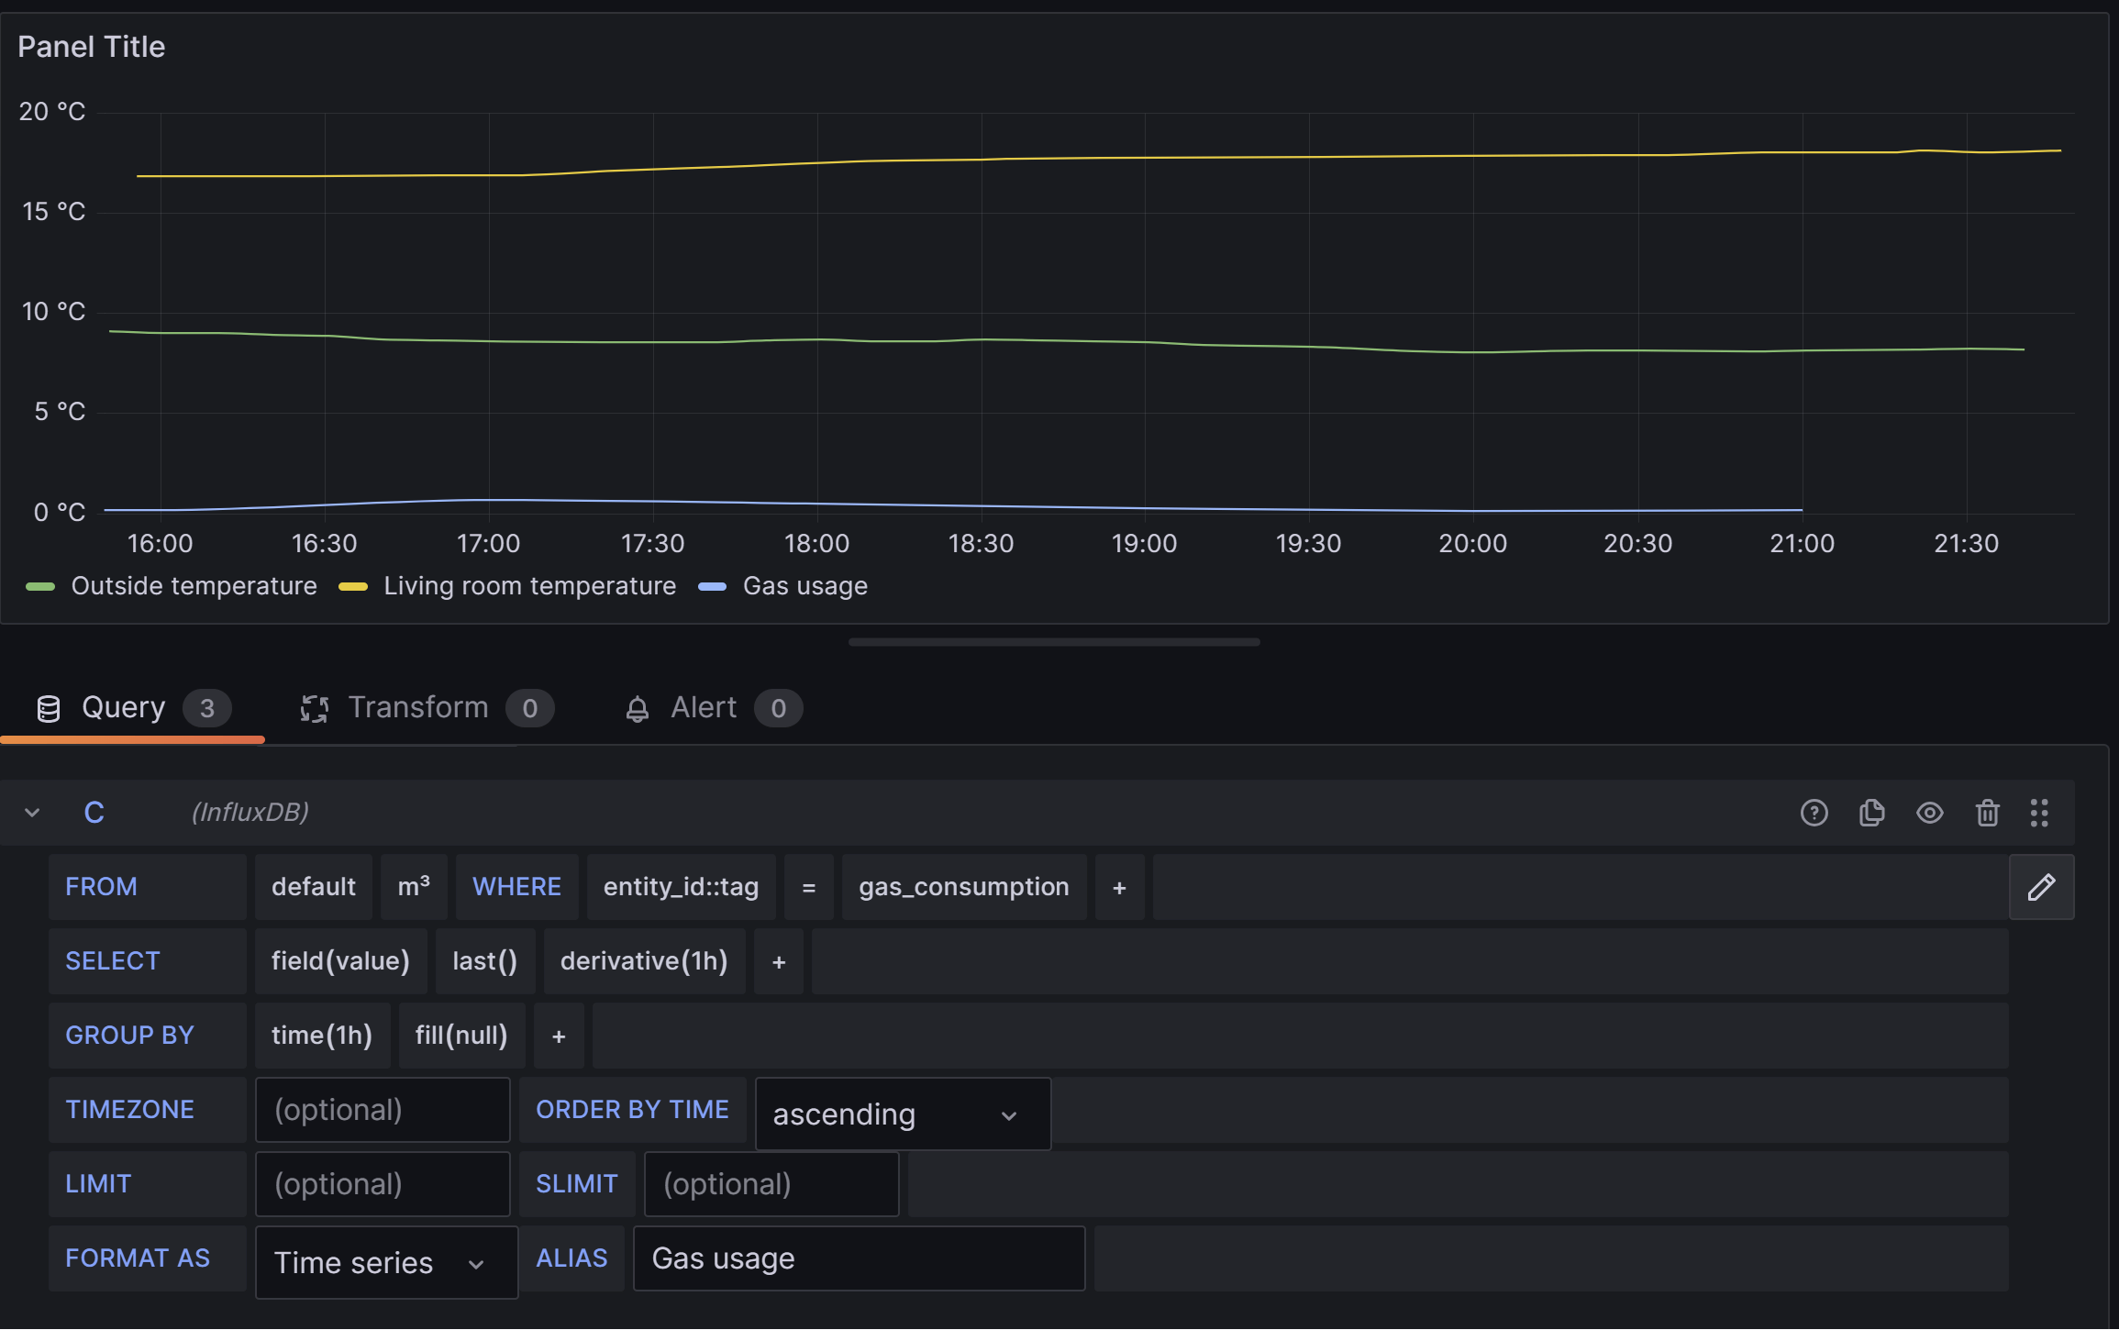This screenshot has width=2119, height=1330.
Task: Change the equals operator in WHERE
Action: click(x=808, y=887)
